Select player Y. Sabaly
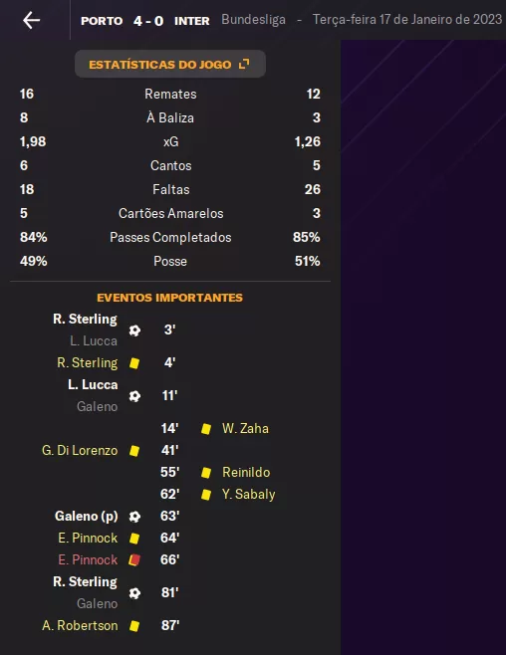This screenshot has width=506, height=655. pyautogui.click(x=249, y=494)
